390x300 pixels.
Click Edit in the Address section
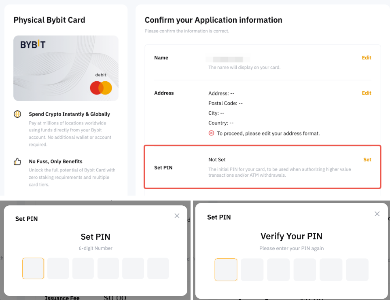coord(367,93)
